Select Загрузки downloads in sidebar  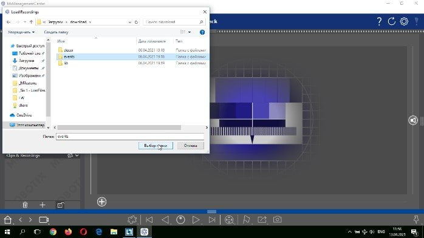[26, 61]
